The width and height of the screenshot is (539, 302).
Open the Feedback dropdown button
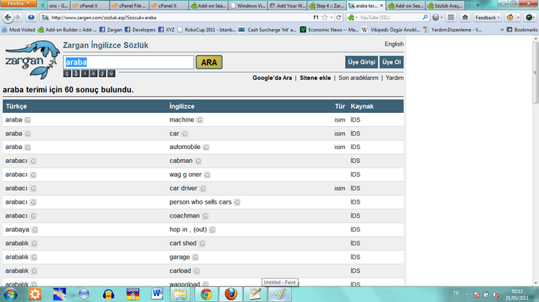point(487,17)
